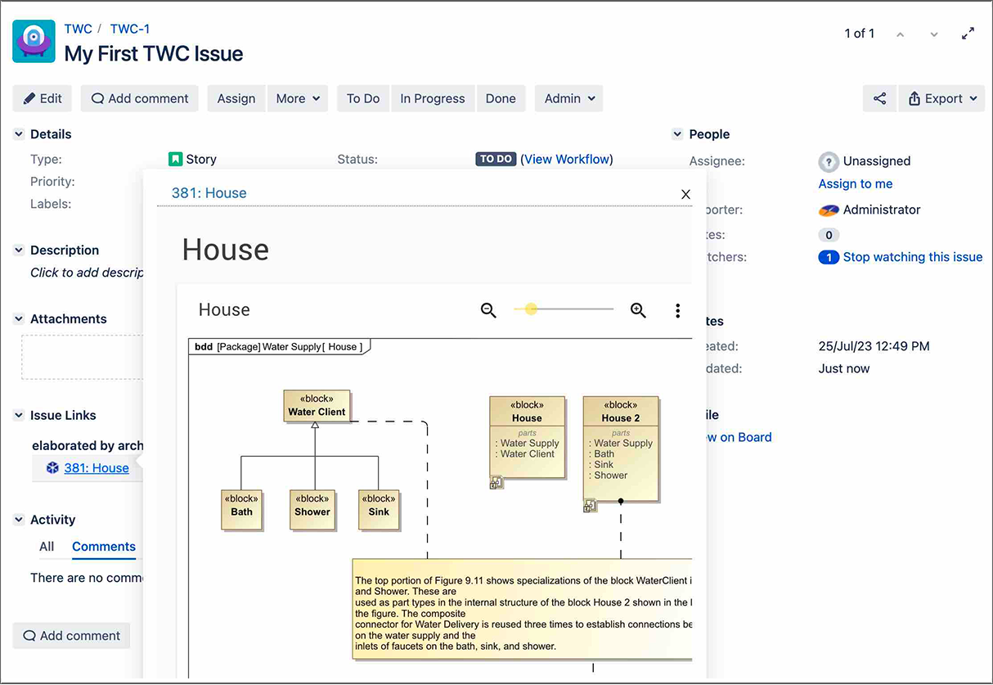
Task: Switch to the Comments activity tab
Action: click(103, 547)
